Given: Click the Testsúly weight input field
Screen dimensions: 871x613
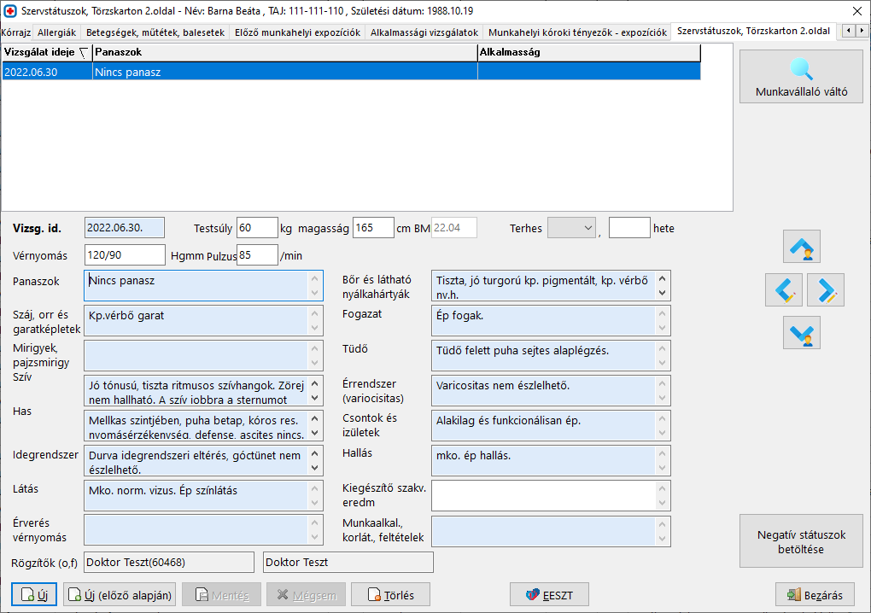Looking at the screenshot, I should click(x=257, y=228).
